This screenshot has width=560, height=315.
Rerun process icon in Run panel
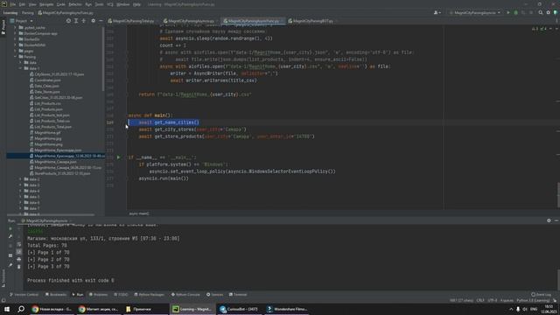pos(10,228)
